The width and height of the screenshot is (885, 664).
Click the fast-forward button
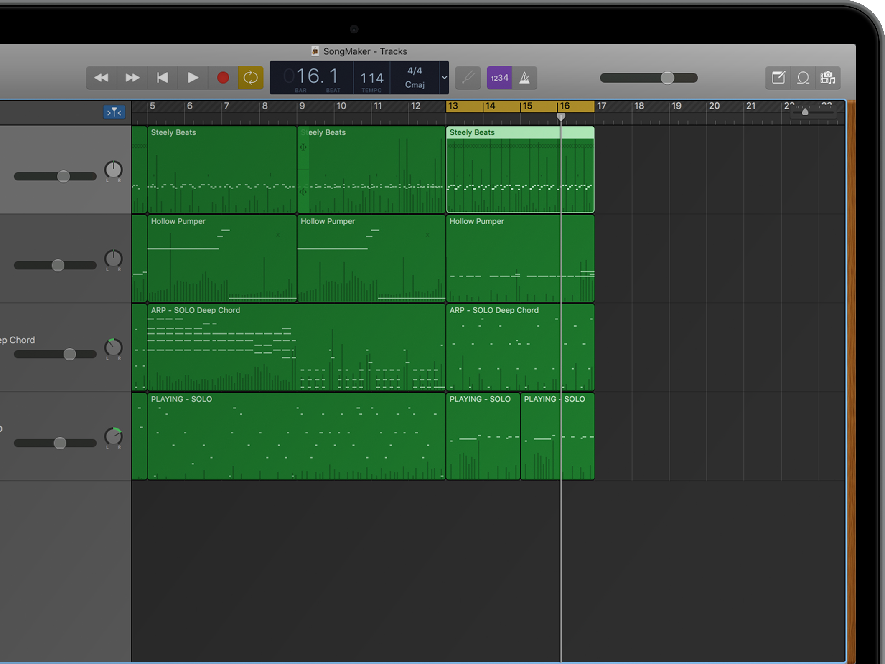click(x=132, y=77)
